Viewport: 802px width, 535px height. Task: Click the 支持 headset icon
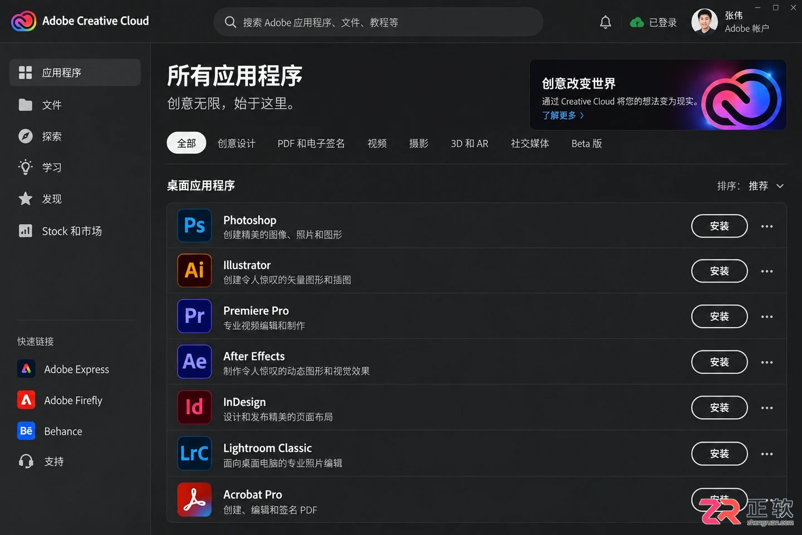26,461
